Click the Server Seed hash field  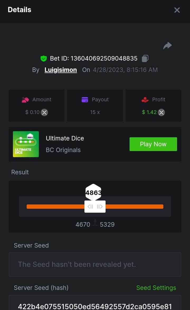[95, 305]
